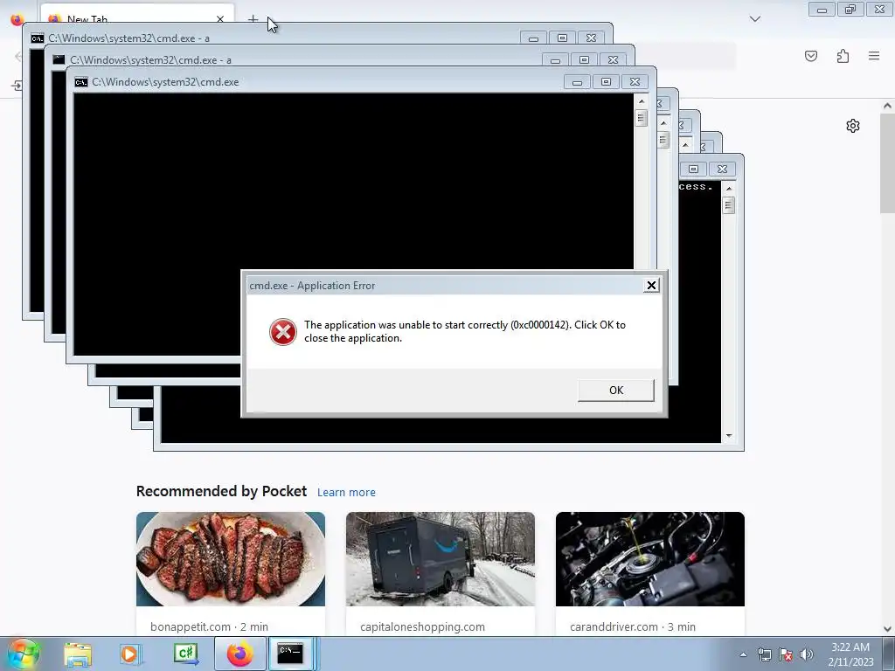Expand the Firefox list all tabs chevron

pos(755,19)
